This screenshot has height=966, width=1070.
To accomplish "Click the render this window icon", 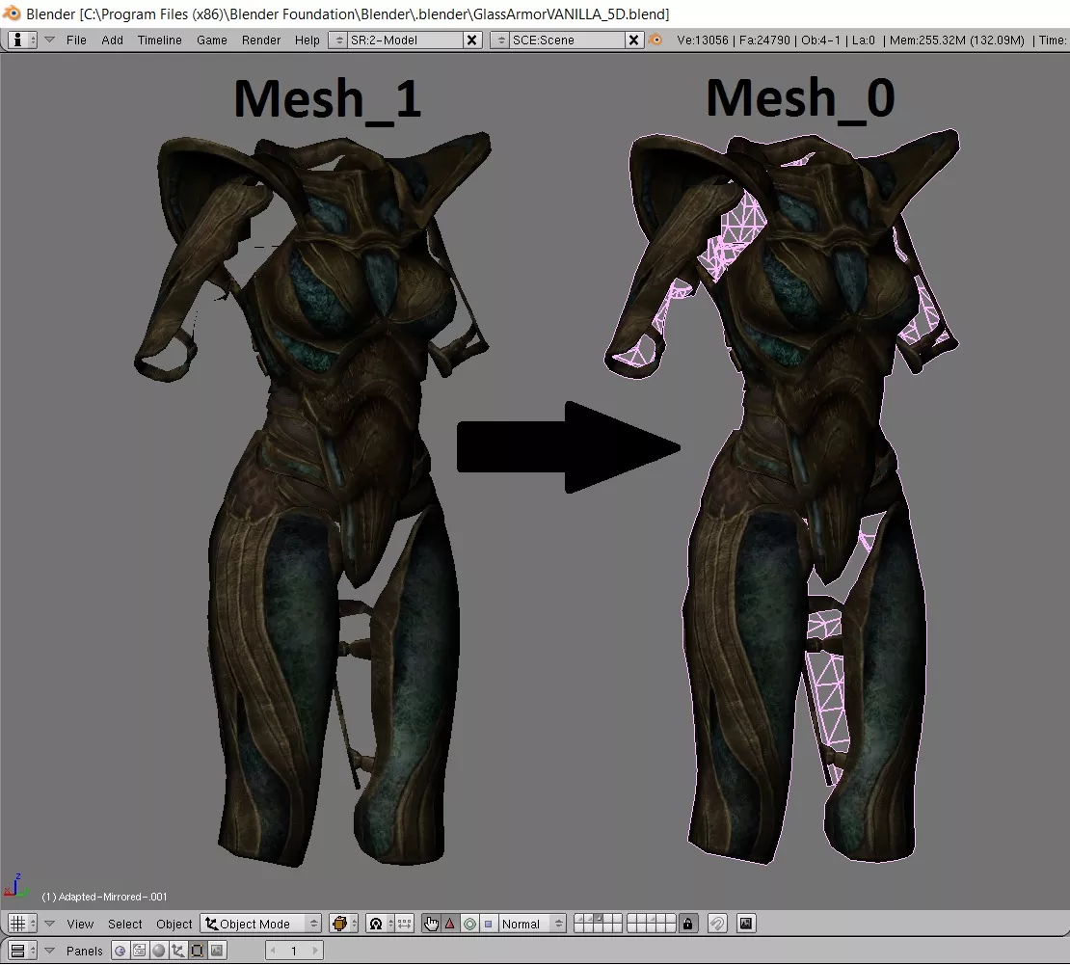I will 746,924.
